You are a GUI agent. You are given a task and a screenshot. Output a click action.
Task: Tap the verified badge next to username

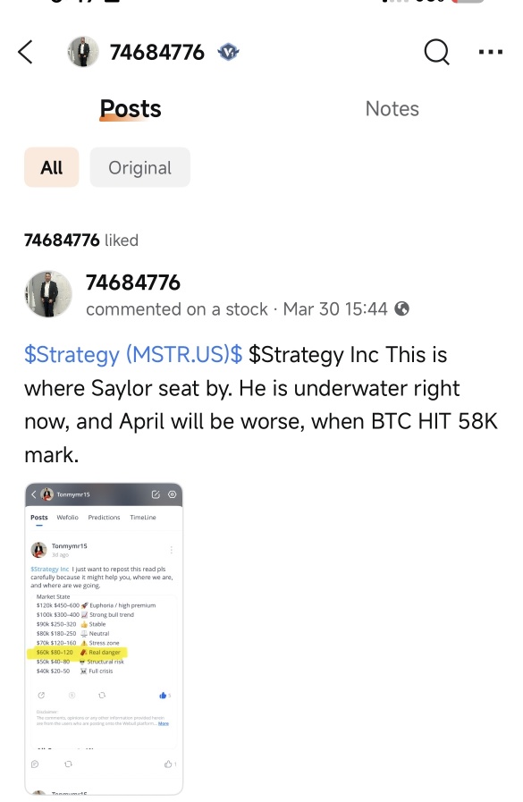[229, 52]
